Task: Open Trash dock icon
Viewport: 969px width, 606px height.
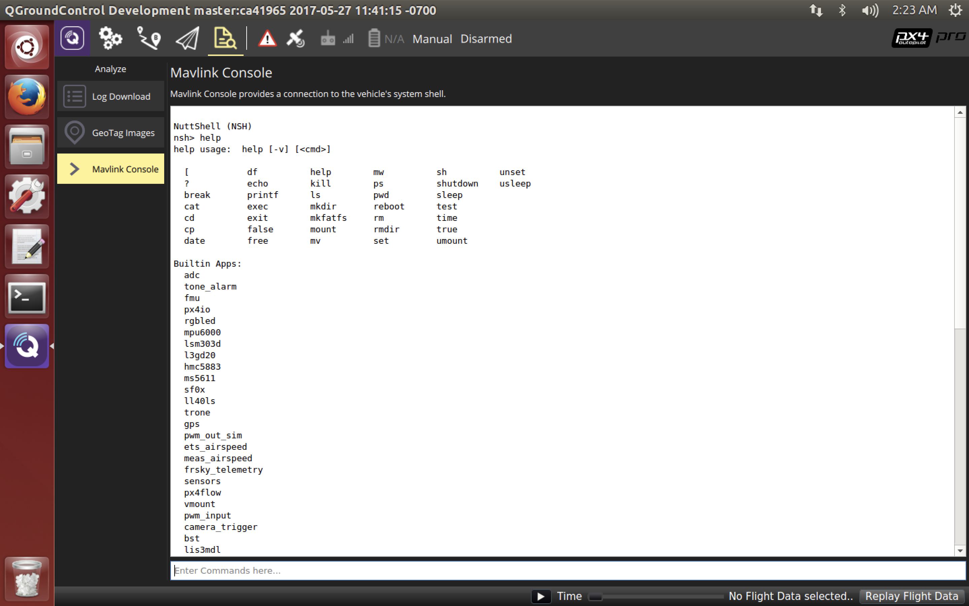Action: point(27,578)
